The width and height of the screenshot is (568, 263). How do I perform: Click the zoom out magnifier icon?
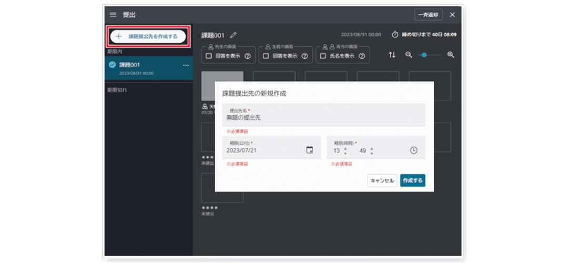point(409,55)
